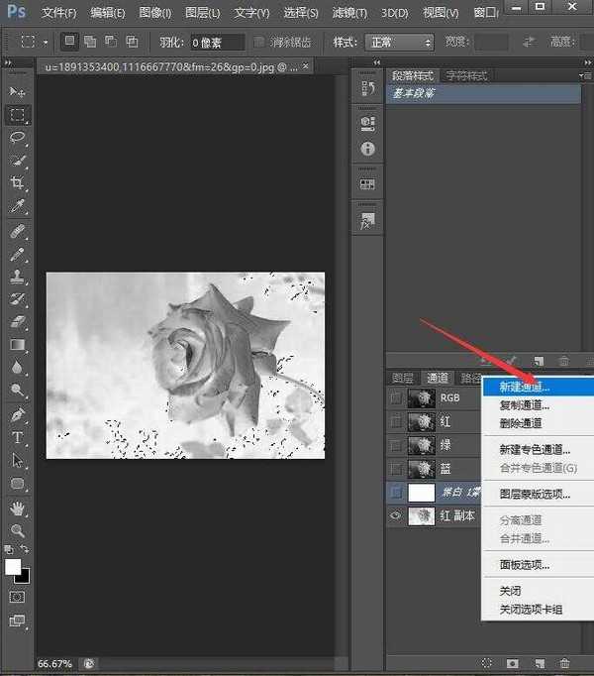Open the 滤镜(T) menu
Image resolution: width=594 pixels, height=676 pixels.
click(347, 13)
